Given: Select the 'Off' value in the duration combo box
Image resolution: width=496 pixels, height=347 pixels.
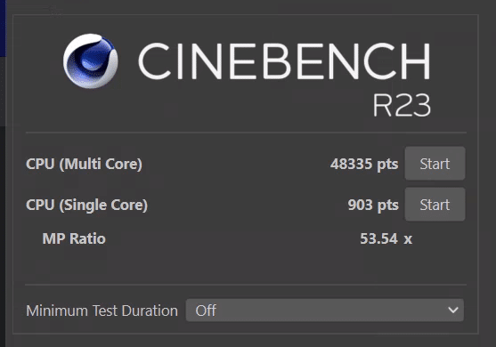Looking at the screenshot, I should [206, 311].
